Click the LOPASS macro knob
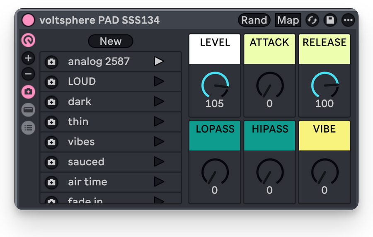 click(x=215, y=172)
